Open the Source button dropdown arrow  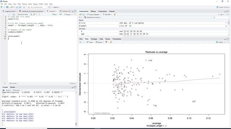pos(72,14)
